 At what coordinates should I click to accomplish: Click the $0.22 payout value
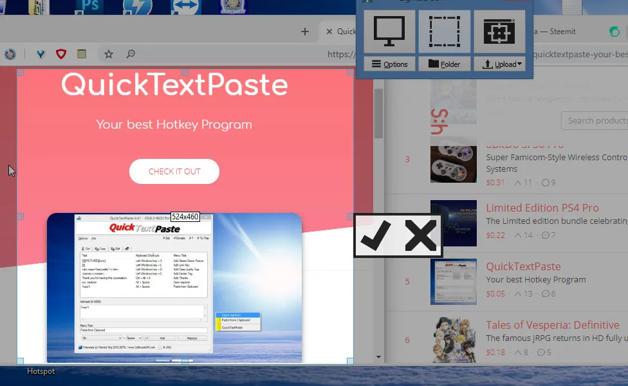pos(495,235)
